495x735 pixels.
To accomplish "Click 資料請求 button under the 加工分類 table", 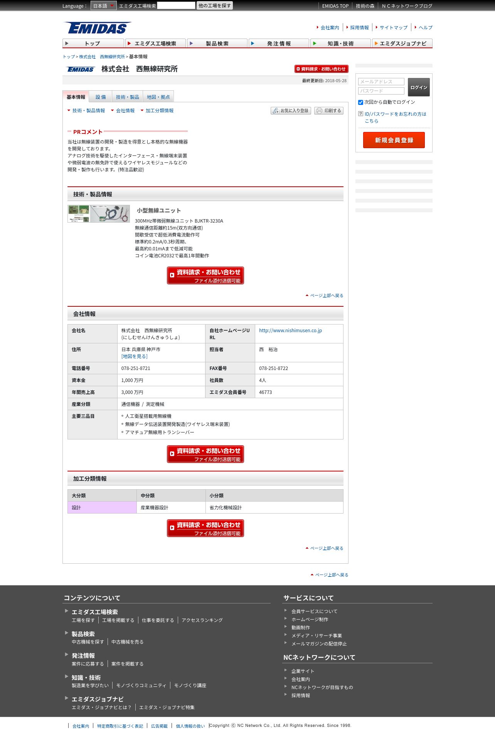I will [205, 528].
